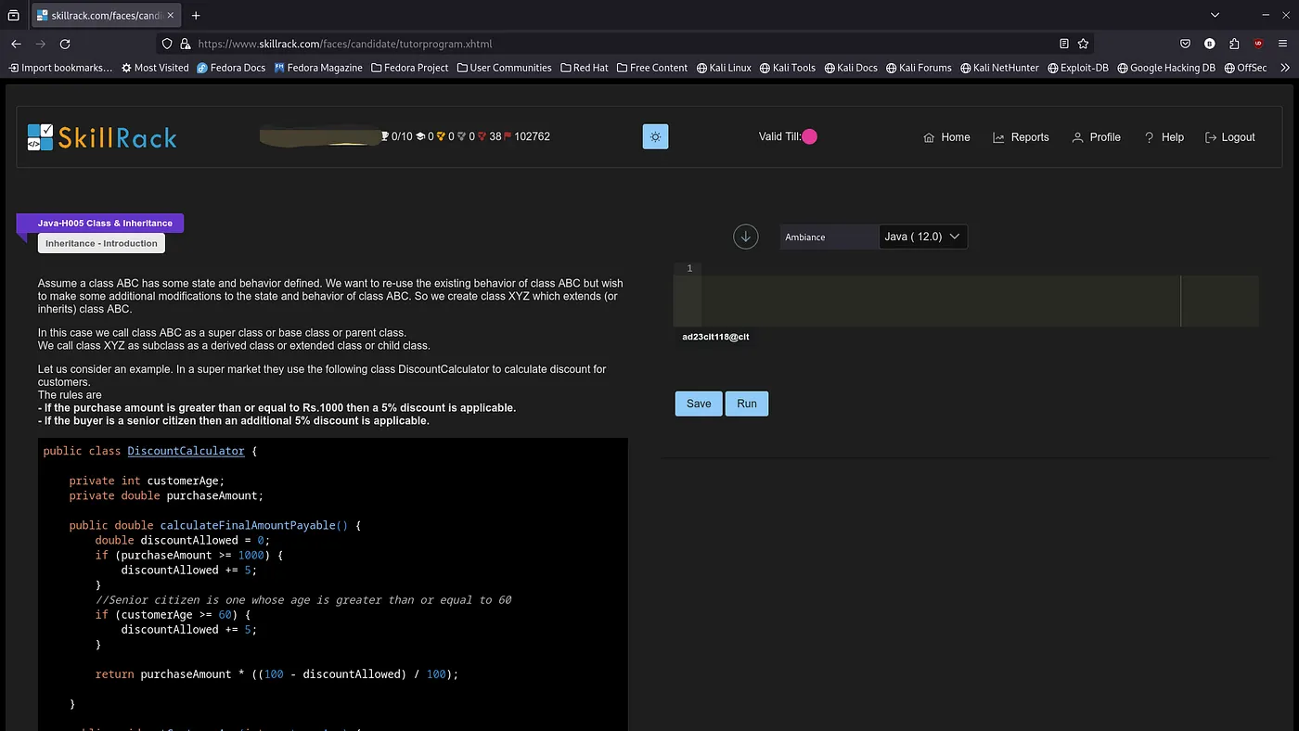Close the skillrack.com tab
The height and width of the screenshot is (731, 1299).
point(170,15)
